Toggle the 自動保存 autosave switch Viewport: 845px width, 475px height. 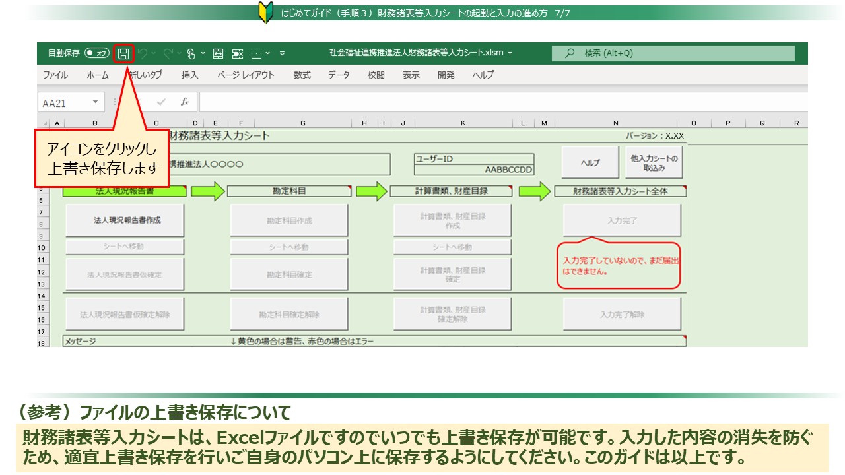[97, 53]
